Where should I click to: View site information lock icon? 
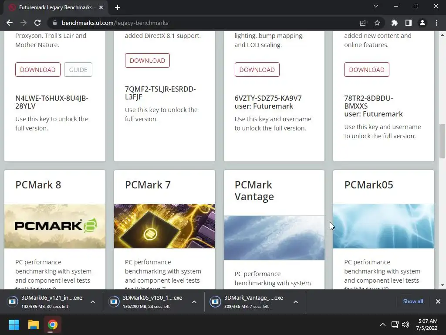(55, 23)
